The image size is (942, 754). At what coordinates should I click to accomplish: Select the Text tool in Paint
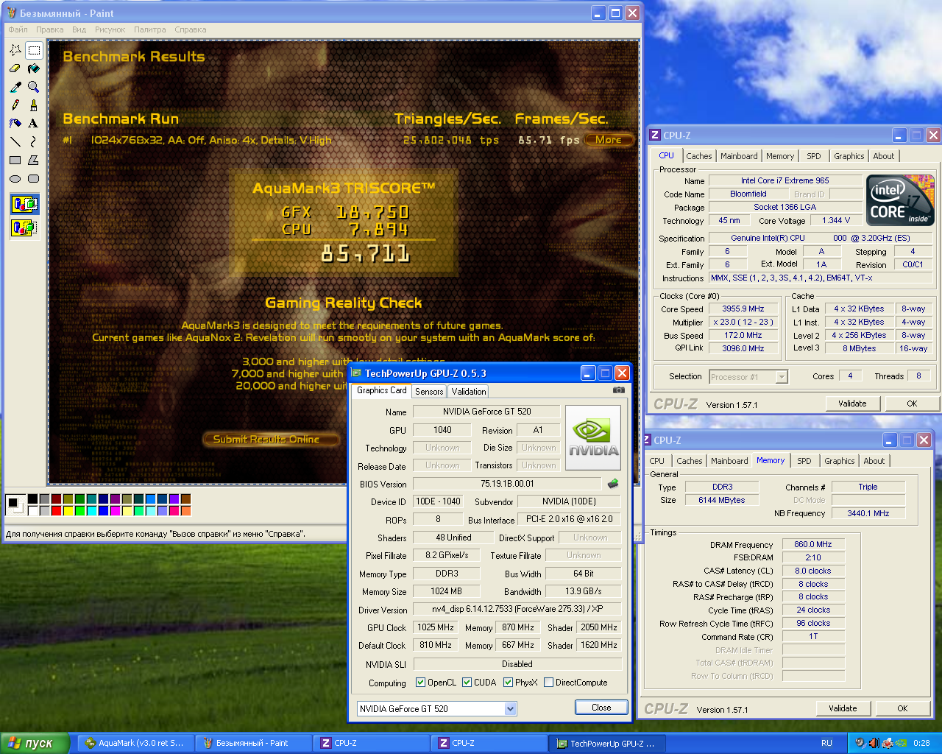coord(34,124)
